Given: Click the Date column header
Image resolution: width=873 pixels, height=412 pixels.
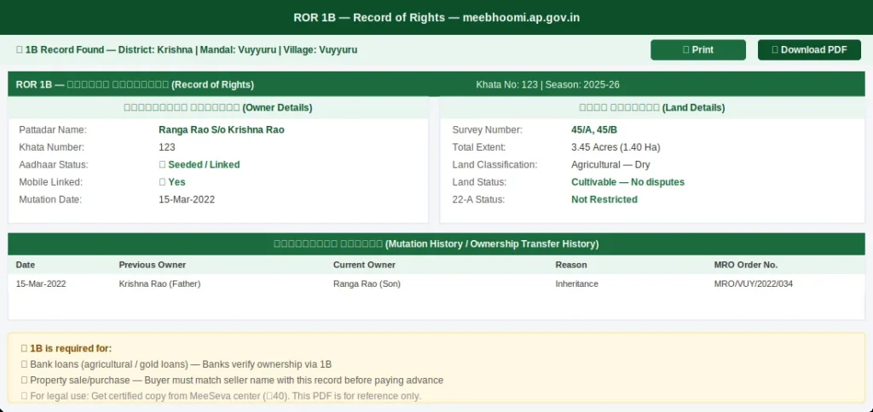Looking at the screenshot, I should click(26, 265).
